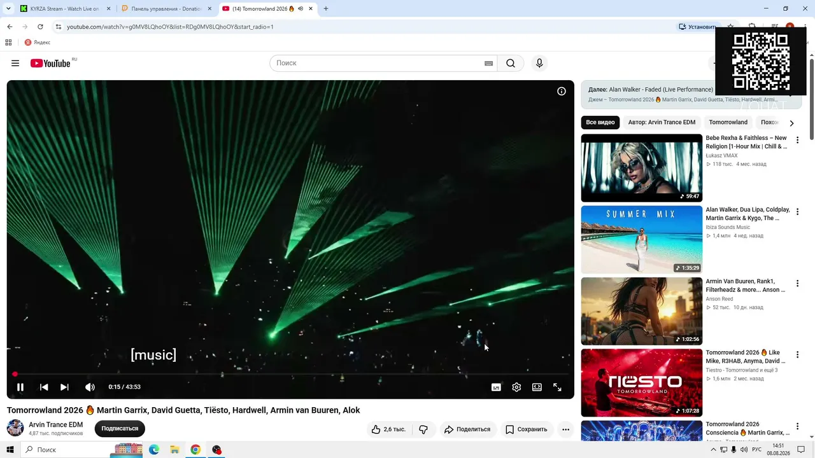Toggle subtitles on the player

tap(496, 387)
